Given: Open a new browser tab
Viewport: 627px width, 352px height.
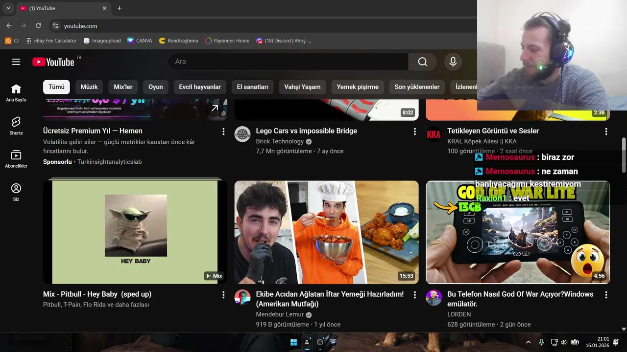Looking at the screenshot, I should [x=120, y=8].
